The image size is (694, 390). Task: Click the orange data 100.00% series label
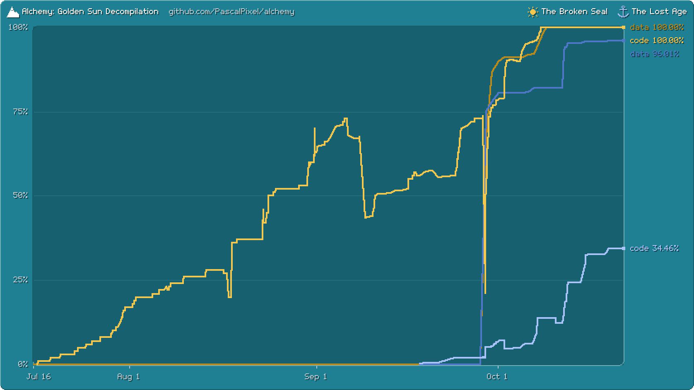point(657,27)
